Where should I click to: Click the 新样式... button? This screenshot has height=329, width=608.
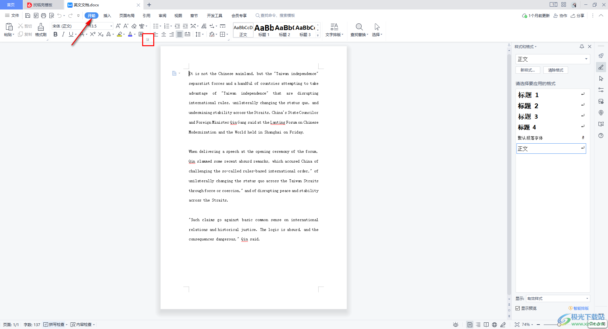tap(528, 70)
